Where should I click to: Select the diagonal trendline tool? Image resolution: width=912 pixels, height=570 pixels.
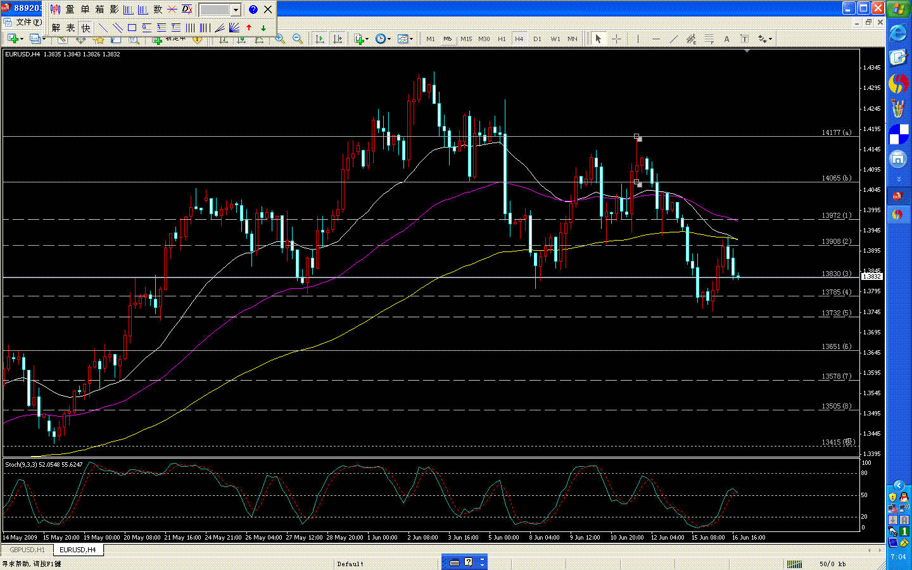673,39
